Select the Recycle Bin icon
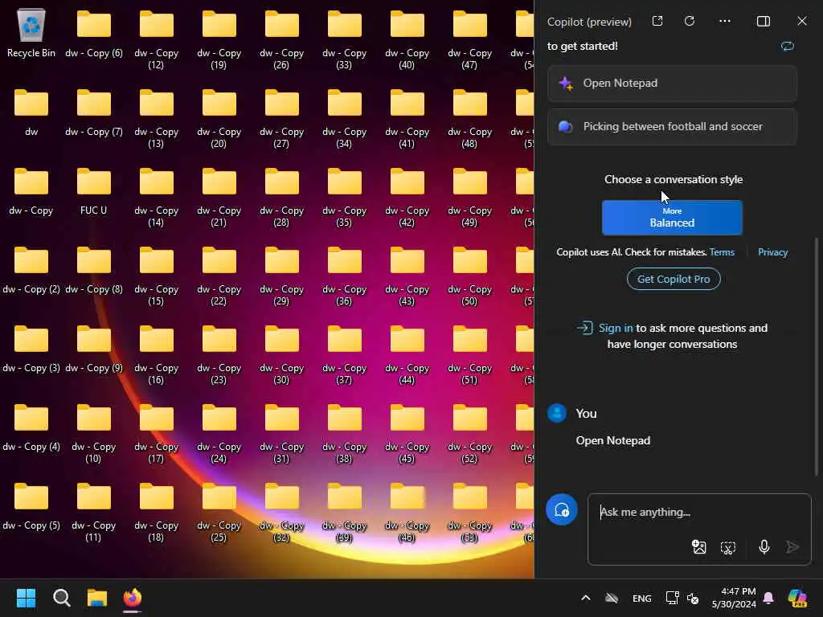 (31, 32)
